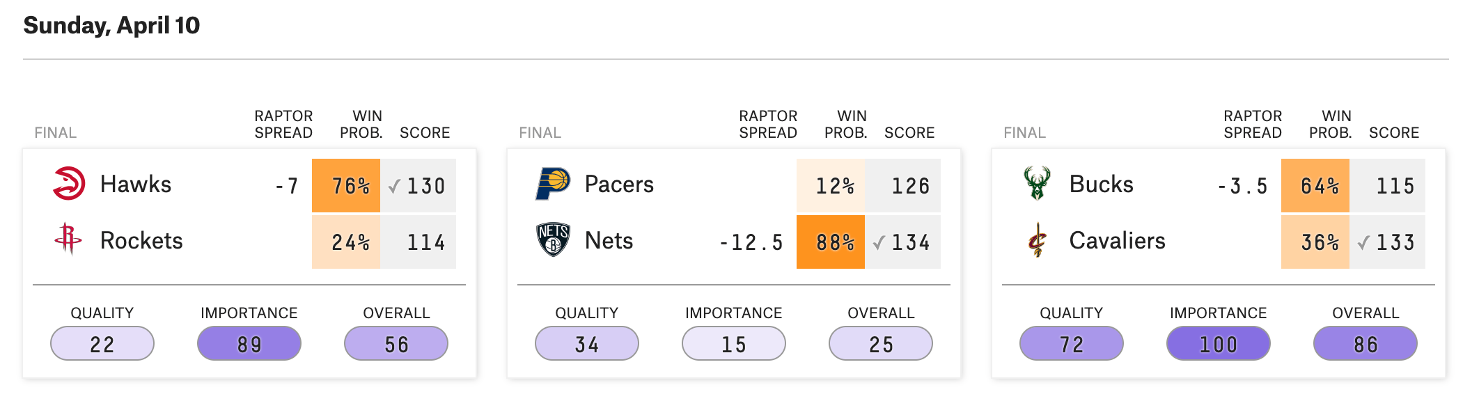Image resolution: width=1479 pixels, height=408 pixels.
Task: Click the RAPTOR SPREAD column header
Action: [x=282, y=123]
